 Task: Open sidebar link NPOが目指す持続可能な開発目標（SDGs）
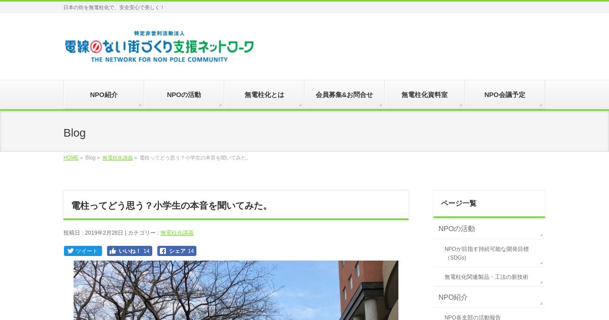point(489,253)
